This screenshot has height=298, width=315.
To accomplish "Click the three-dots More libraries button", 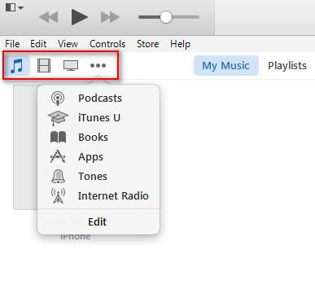I will tap(98, 66).
